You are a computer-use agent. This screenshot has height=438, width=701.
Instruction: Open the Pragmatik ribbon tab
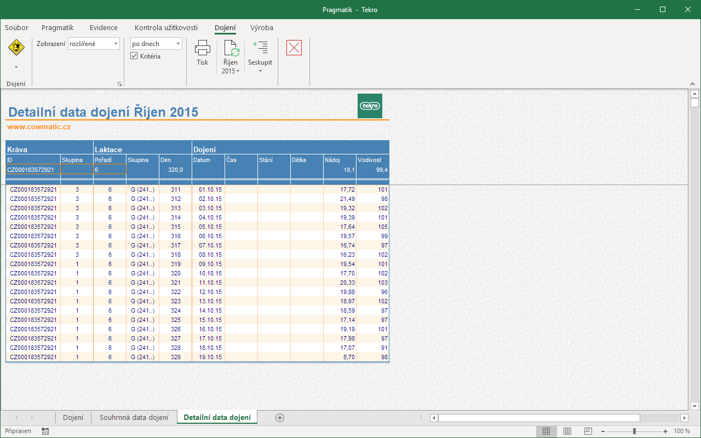tap(58, 28)
